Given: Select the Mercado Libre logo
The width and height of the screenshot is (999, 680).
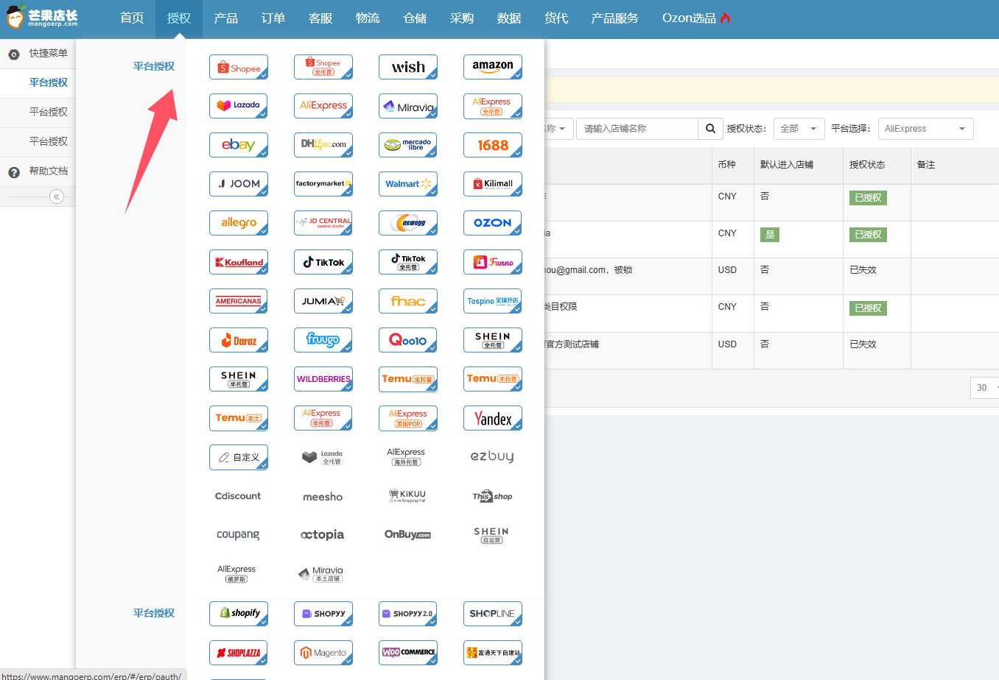Looking at the screenshot, I should point(408,145).
